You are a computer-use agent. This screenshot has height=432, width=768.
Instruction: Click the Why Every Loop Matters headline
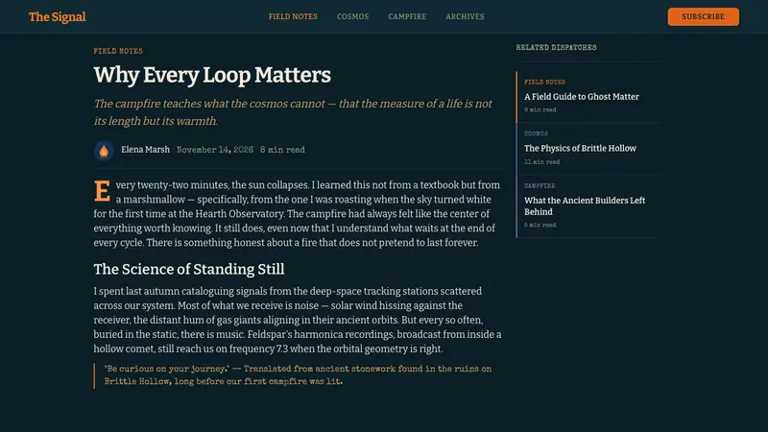click(x=212, y=75)
